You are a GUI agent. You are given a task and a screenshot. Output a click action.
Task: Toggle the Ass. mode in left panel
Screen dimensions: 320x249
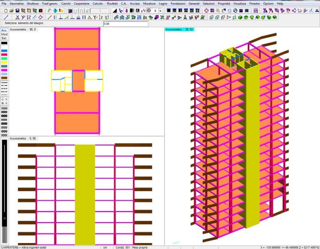coord(4,31)
